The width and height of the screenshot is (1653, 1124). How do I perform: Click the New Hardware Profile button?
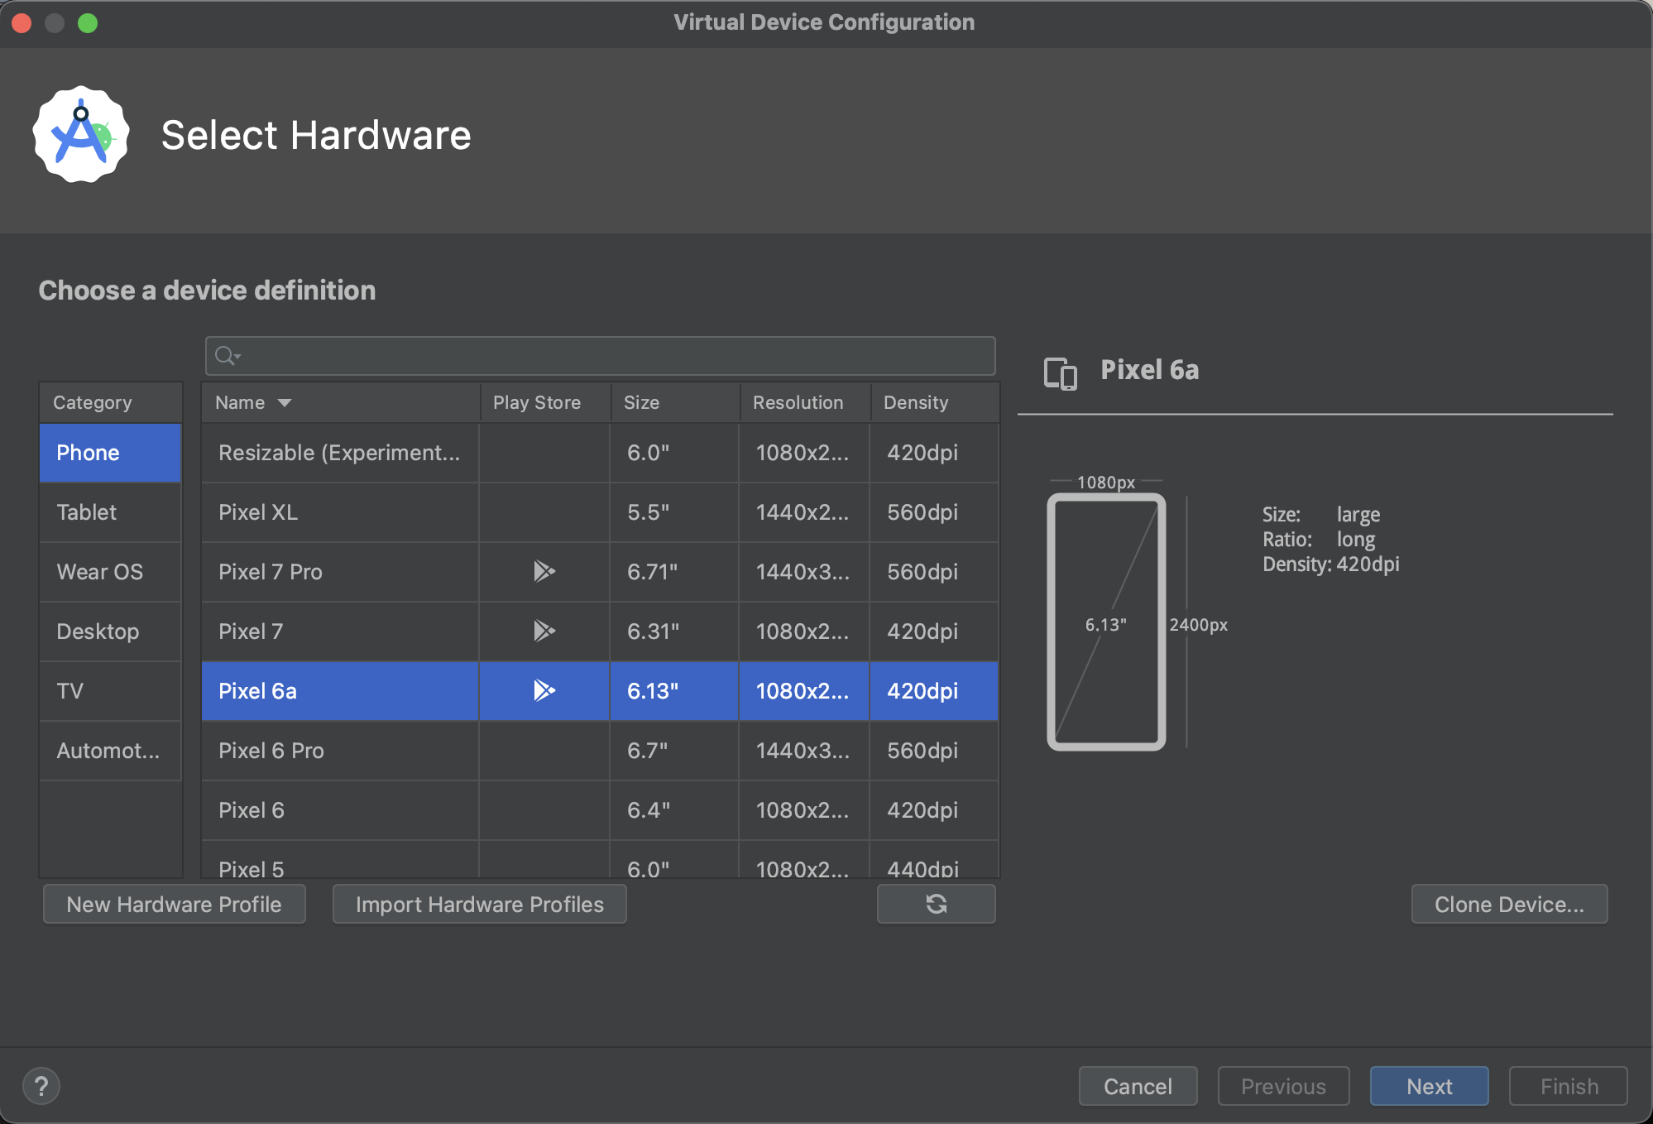point(174,904)
